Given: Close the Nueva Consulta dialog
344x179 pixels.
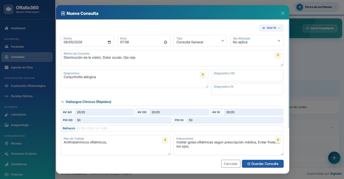Looking at the screenshot, I should coord(283,13).
